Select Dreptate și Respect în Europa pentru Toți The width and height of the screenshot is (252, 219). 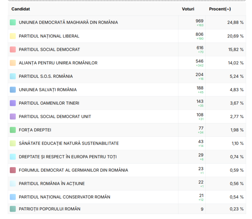68,157
